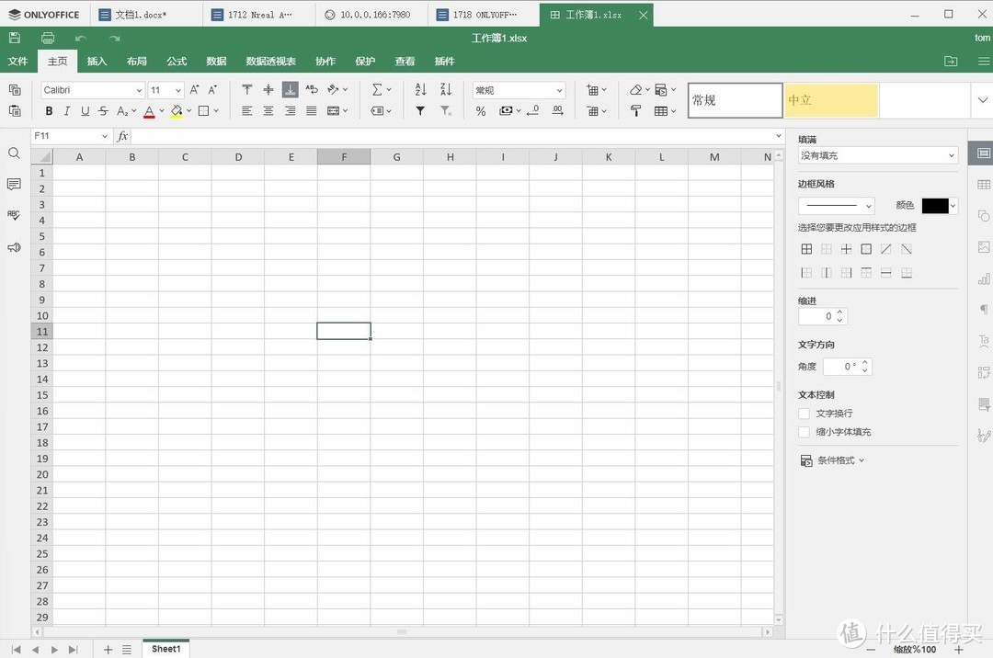Apply a filter with the funnel icon
Screen dimensions: 993x658
tap(420, 110)
